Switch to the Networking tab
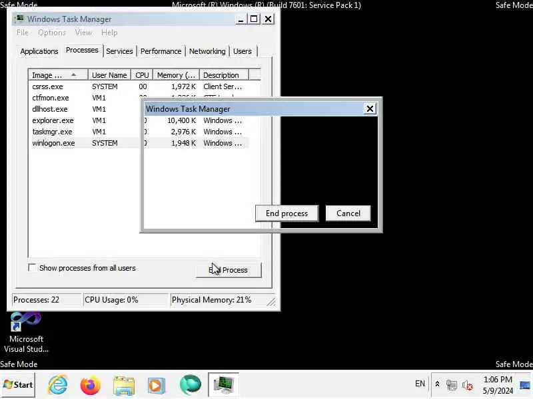Image resolution: width=533 pixels, height=399 pixels. (x=207, y=51)
